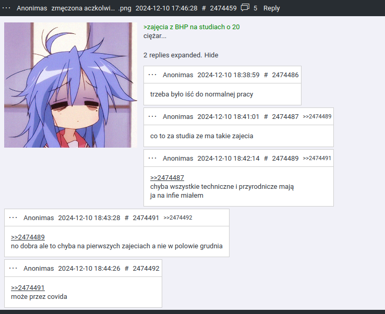
Task: Click the text 'co to za studia ze ma takie zajecia'
Action: pyautogui.click(x=201, y=136)
